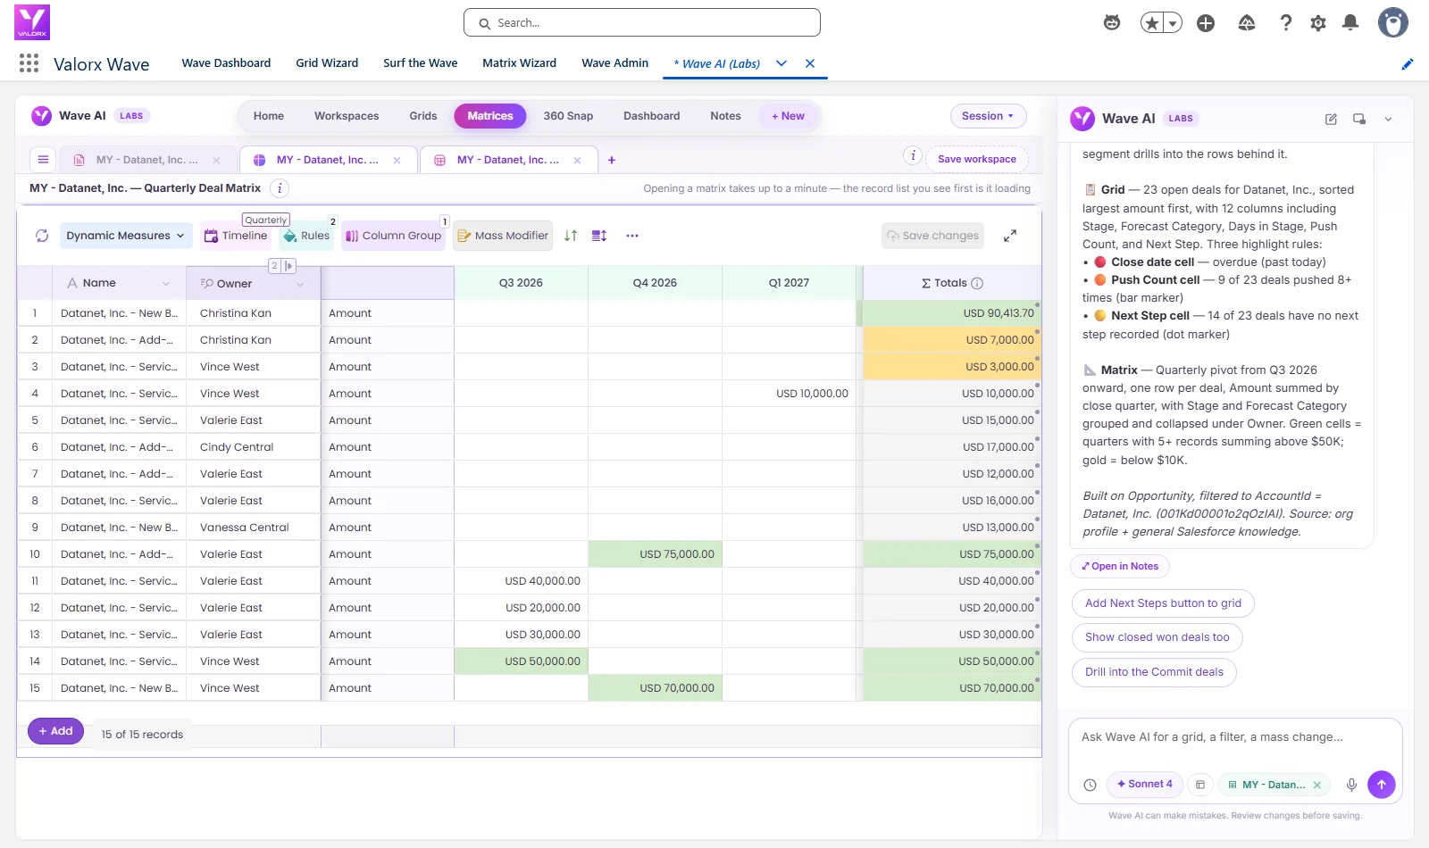
Task: Click Open in Notes link
Action: [1120, 566]
